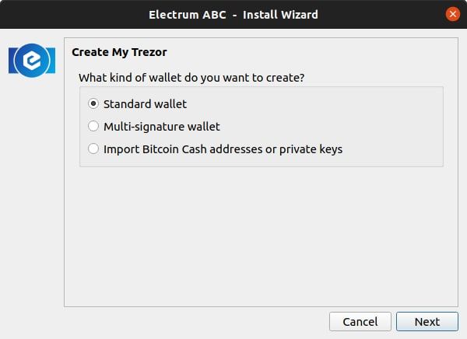Click the word "Trezor" in the heading
The image size is (467, 339).
(149, 52)
